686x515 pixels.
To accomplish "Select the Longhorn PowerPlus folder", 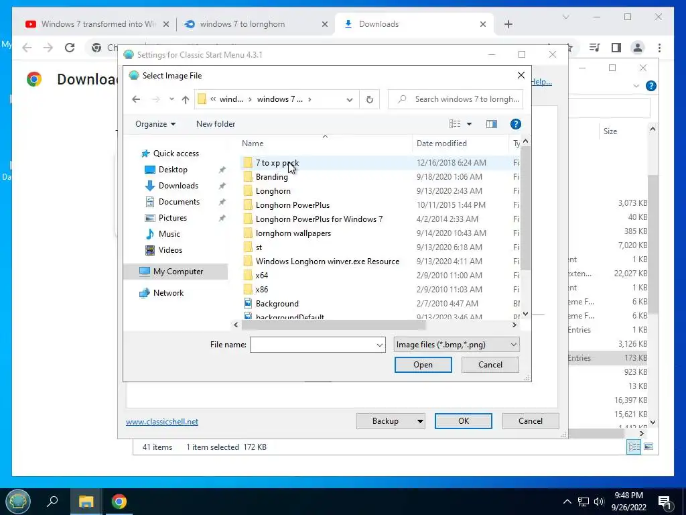I will pos(293,205).
